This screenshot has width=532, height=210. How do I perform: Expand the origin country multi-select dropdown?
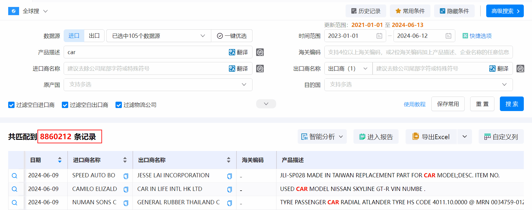point(158,85)
